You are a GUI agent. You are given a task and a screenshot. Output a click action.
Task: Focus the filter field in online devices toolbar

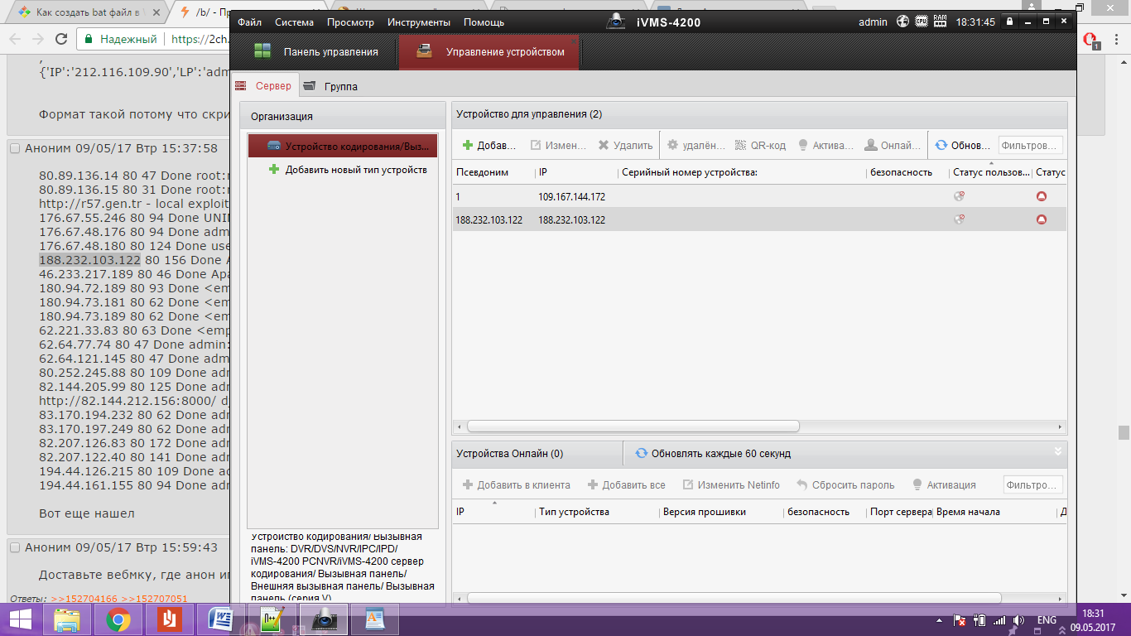(x=1032, y=484)
